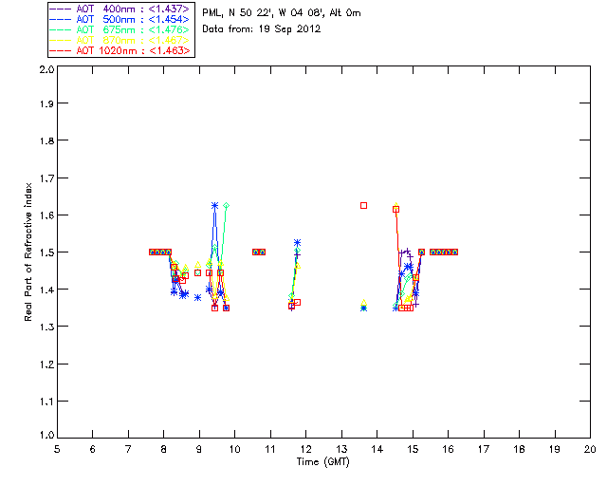The width and height of the screenshot is (607, 486).
Task: Click the y-axis tick label 1.5
Action: (46, 252)
